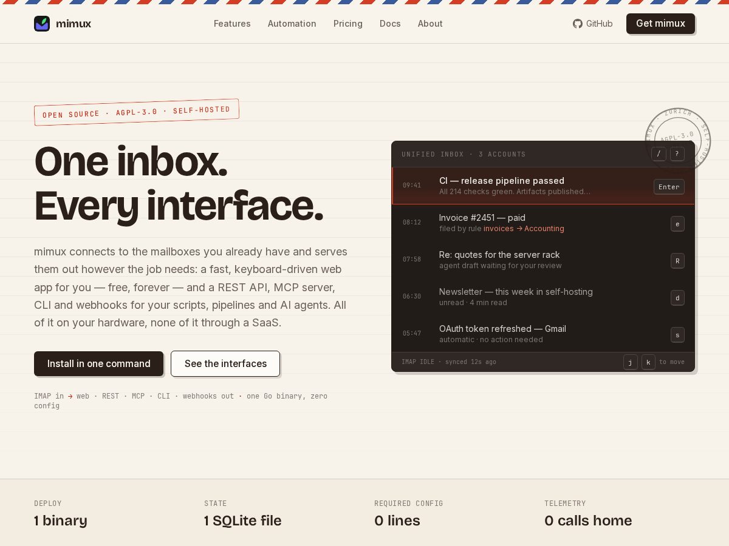729x546 pixels.
Task: Click the '1 binary' deploy stat
Action: click(61, 521)
